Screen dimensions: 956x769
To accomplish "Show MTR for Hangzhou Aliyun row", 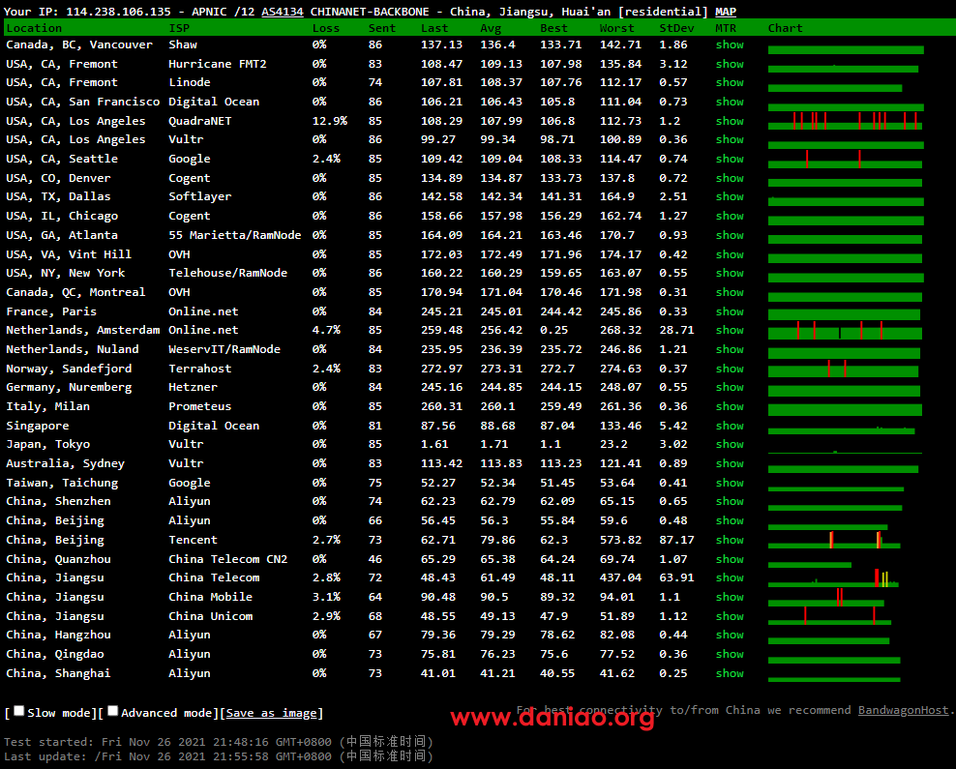I will pyautogui.click(x=730, y=635).
